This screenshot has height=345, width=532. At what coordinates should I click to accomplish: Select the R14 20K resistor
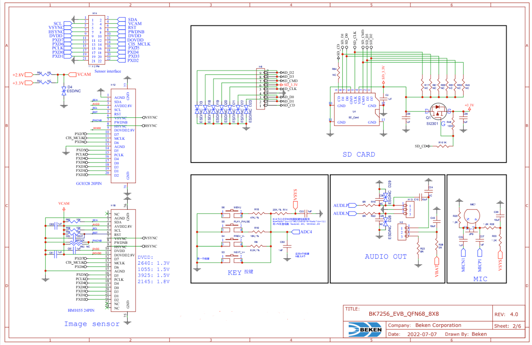click(280, 214)
